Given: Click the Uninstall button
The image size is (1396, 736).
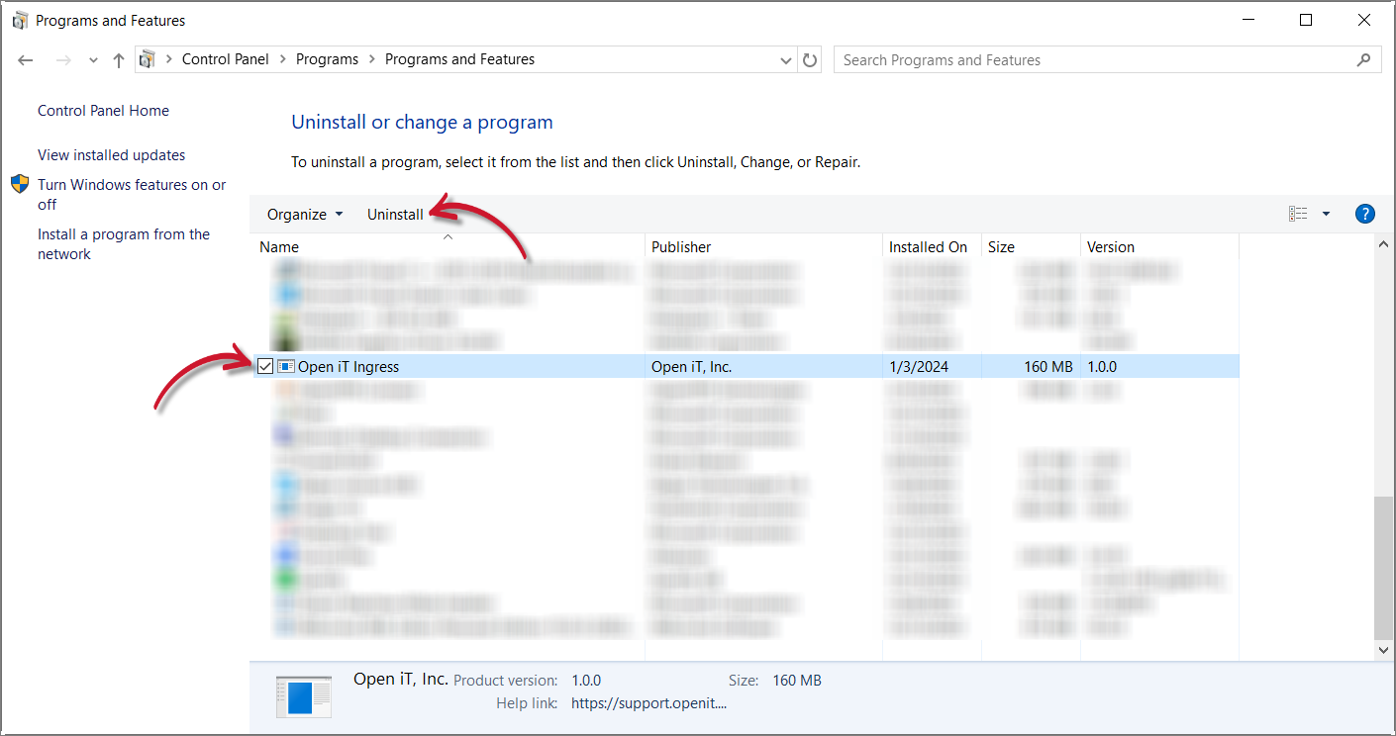Looking at the screenshot, I should point(395,214).
